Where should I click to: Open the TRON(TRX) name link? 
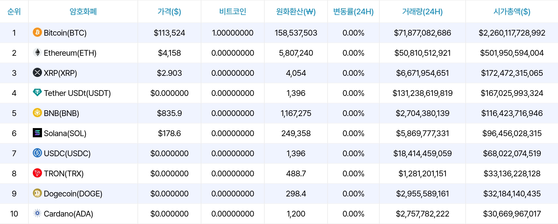[64, 173]
